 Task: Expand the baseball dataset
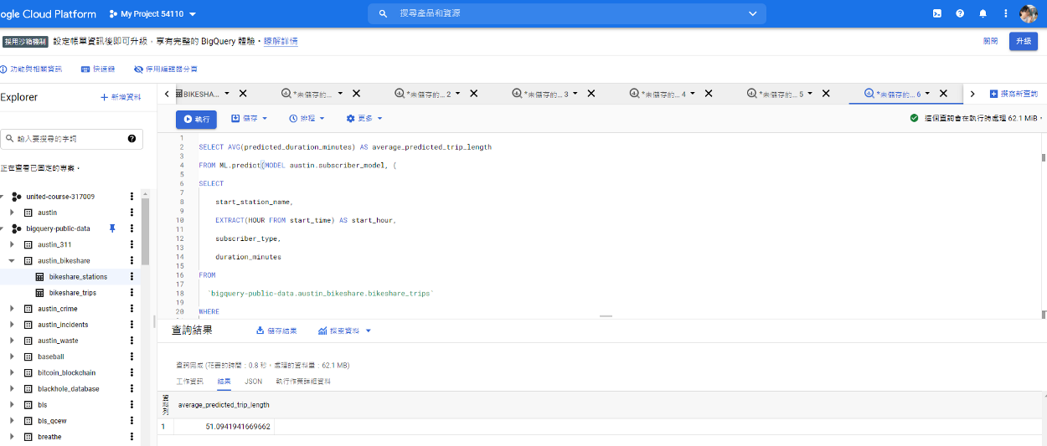(13, 356)
